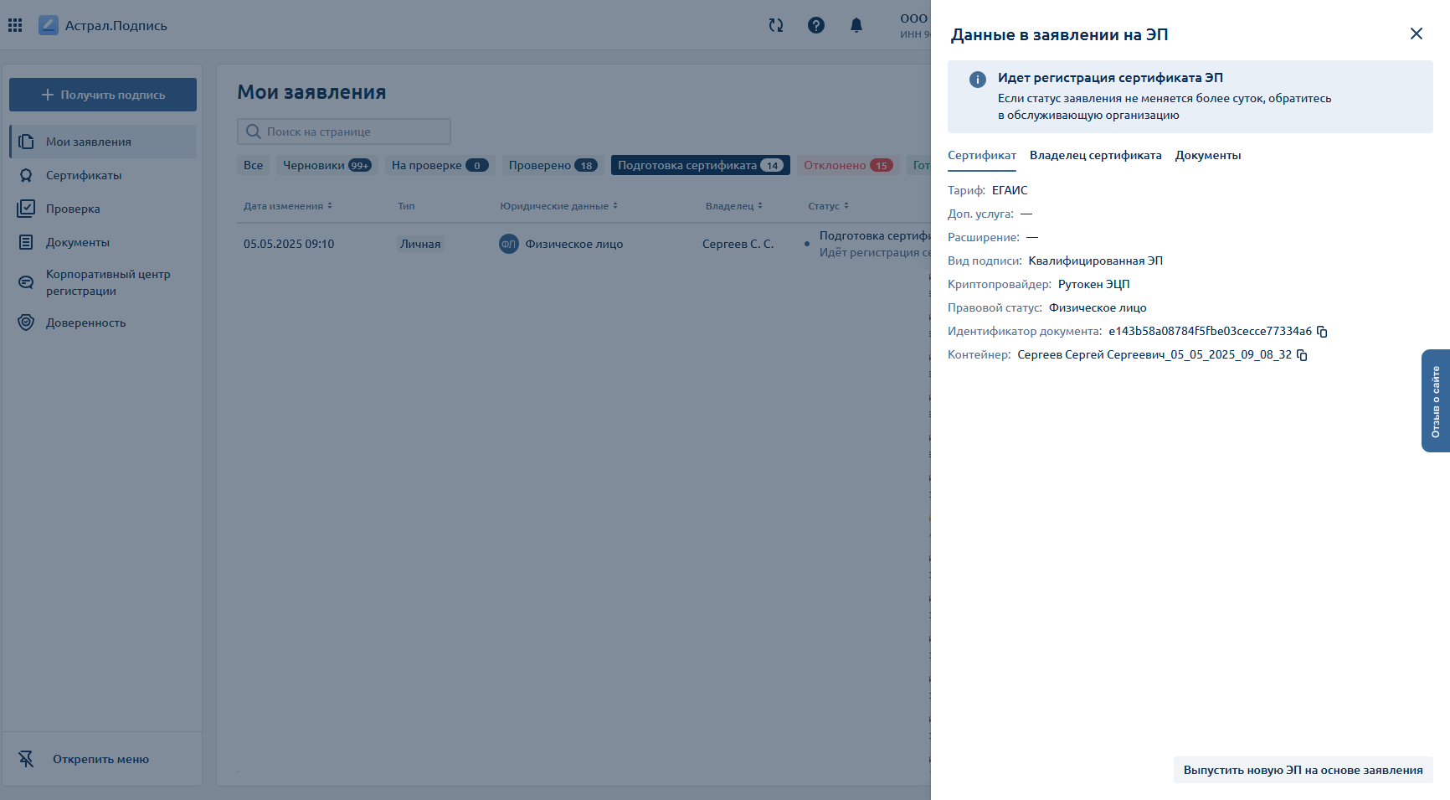Click the date 05.05.2025 09:10 cell

pyautogui.click(x=289, y=244)
